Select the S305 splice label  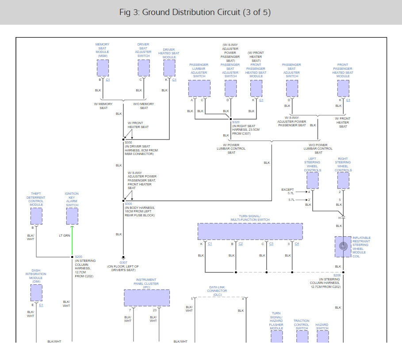[128, 204]
